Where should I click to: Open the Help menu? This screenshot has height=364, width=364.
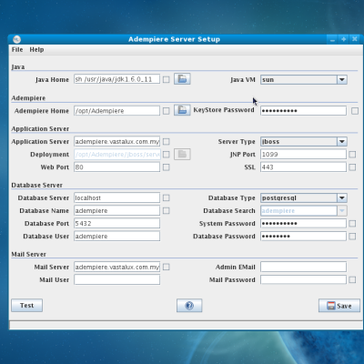pos(36,50)
